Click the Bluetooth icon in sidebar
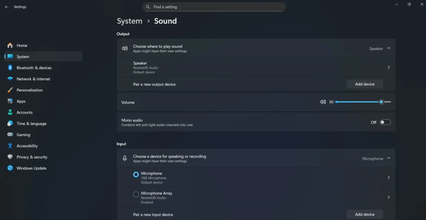The image size is (426, 220). click(10, 68)
